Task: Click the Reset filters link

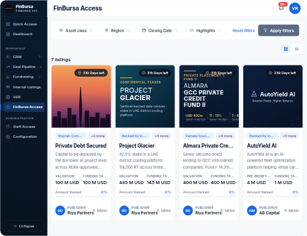Action: (243, 30)
